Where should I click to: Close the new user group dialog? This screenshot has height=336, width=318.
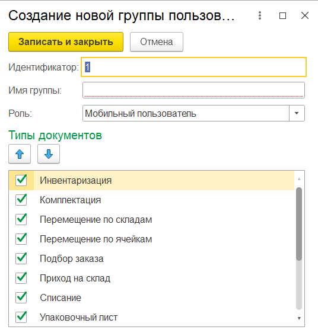(x=305, y=15)
